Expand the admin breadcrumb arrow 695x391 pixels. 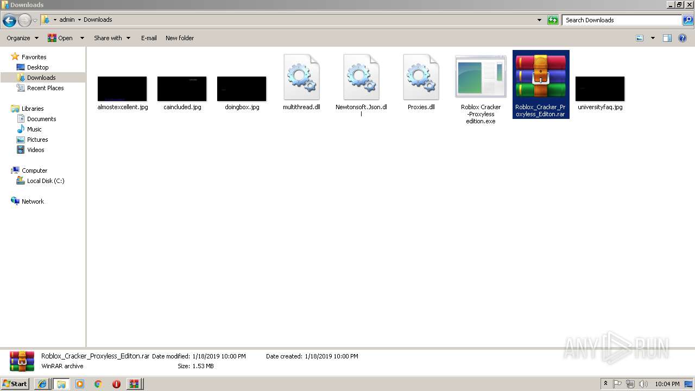point(79,20)
